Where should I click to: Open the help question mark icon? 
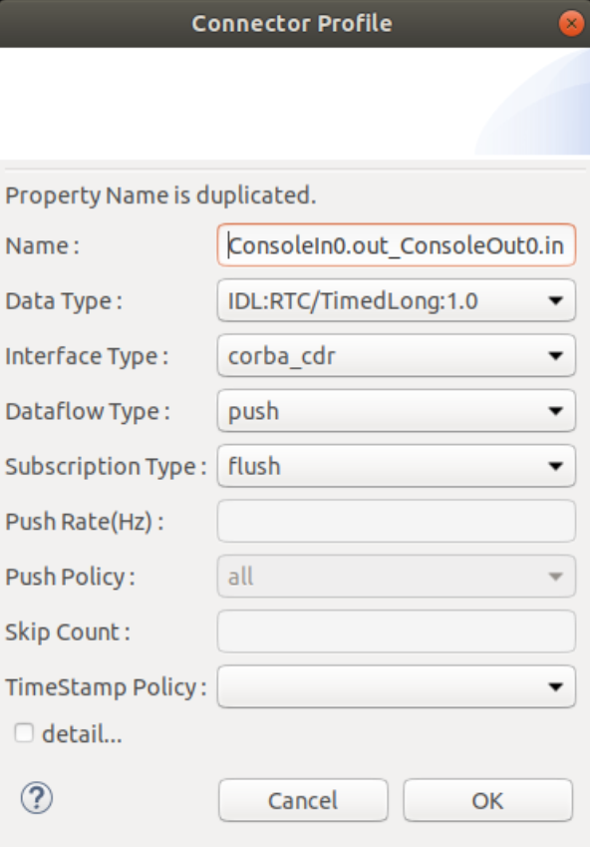click(37, 798)
